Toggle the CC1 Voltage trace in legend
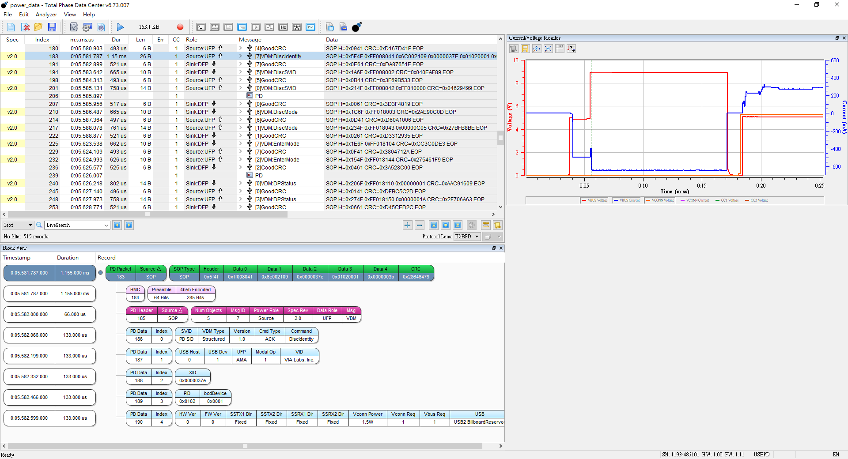Screen dimensions: 848x459 727,200
